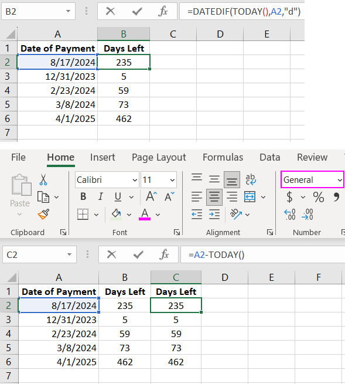The height and width of the screenshot is (384, 345).
Task: Apply Percent Style format
Action: 318,197
